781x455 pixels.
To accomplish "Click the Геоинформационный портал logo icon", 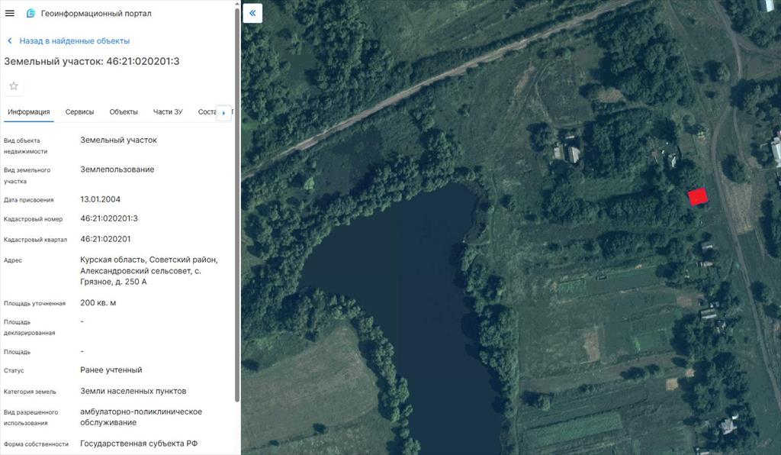I will click(31, 13).
